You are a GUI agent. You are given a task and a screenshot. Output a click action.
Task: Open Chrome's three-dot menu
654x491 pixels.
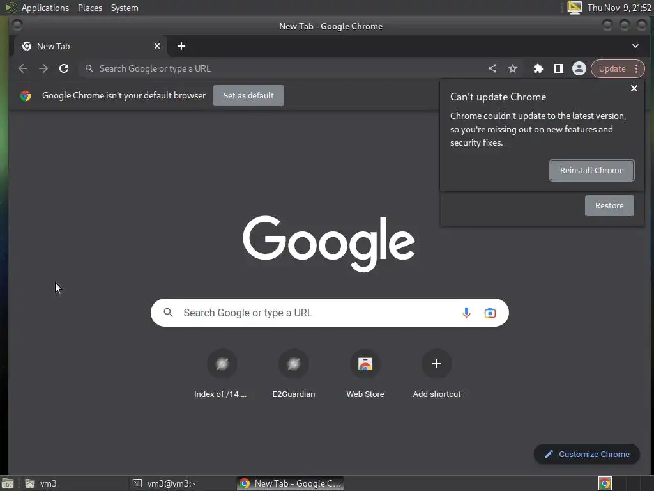pos(637,68)
